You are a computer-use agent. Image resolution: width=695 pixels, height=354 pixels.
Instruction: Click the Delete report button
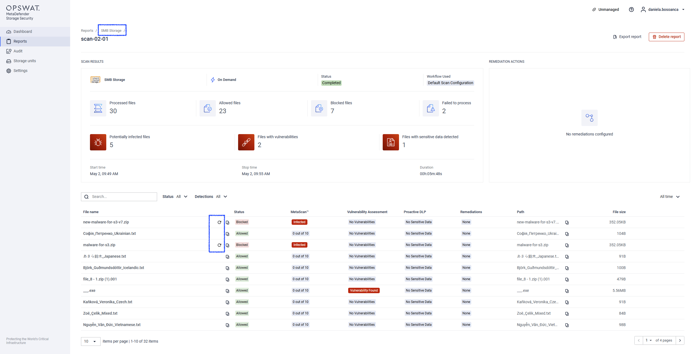pyautogui.click(x=666, y=37)
